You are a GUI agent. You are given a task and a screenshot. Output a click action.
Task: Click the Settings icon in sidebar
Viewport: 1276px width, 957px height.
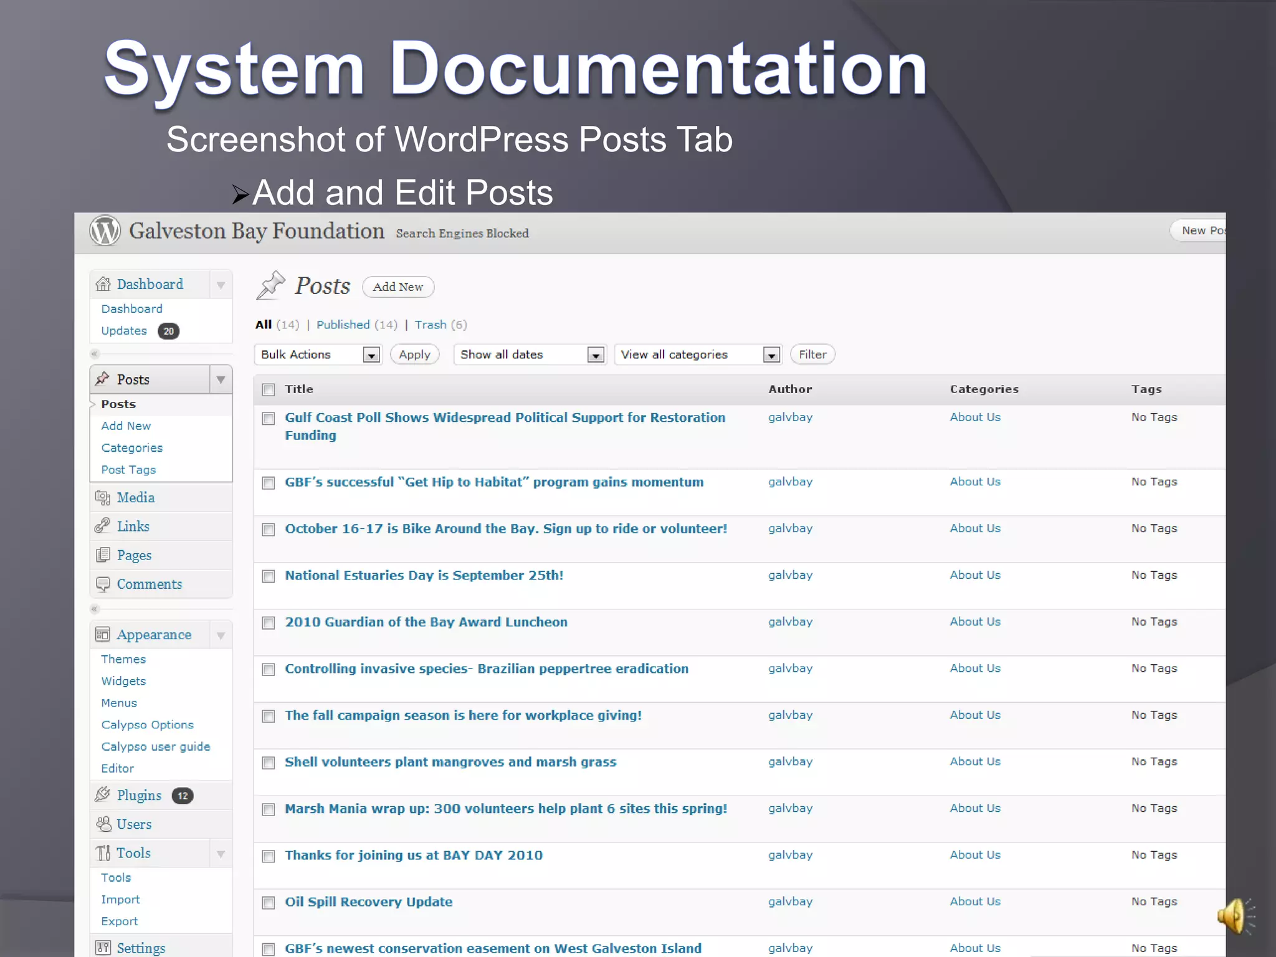pos(103,948)
